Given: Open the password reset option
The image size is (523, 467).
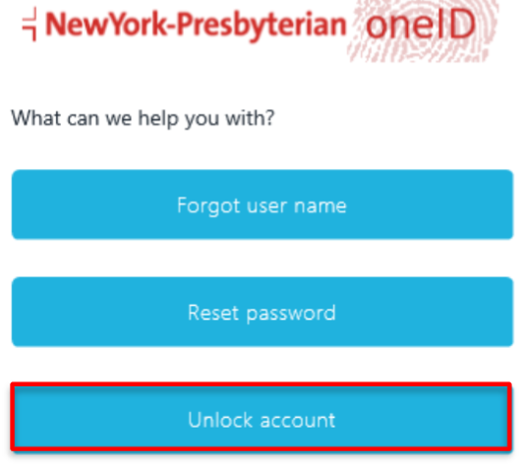Looking at the screenshot, I should click(262, 312).
